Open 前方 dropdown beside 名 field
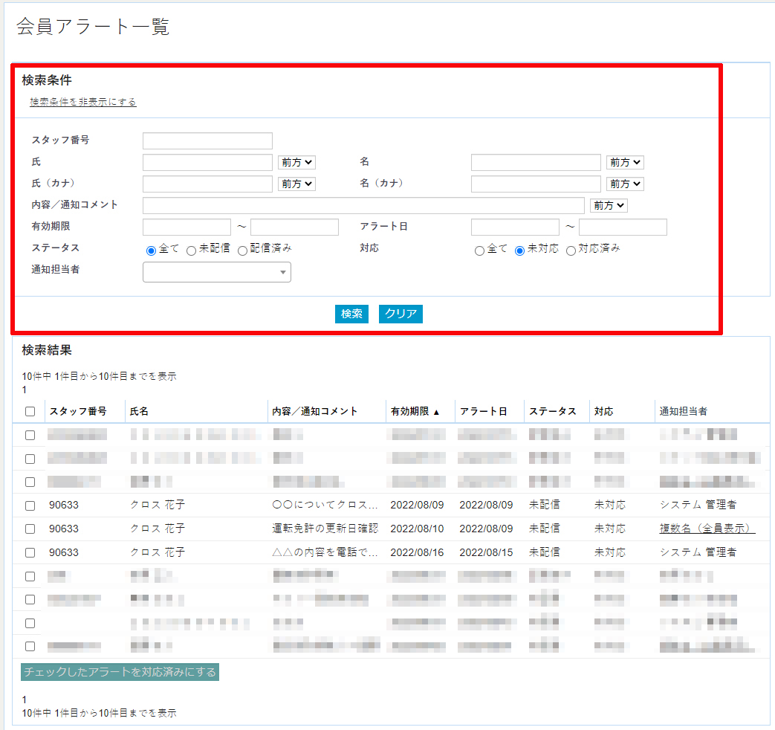Screen dimensions: 775x730 (625, 162)
